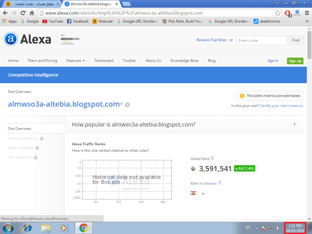Open Windows Media Player on taskbar
312x234 pixels.
65,228
